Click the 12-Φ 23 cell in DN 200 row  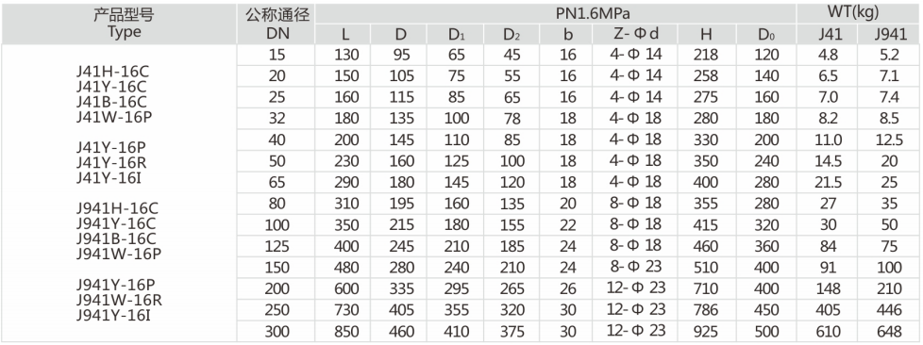click(x=634, y=288)
